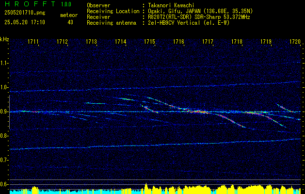Image resolution: width=305 pixels, height=194 pixels.
Task: Select the filename 2505201710.png
Action: 25,13
